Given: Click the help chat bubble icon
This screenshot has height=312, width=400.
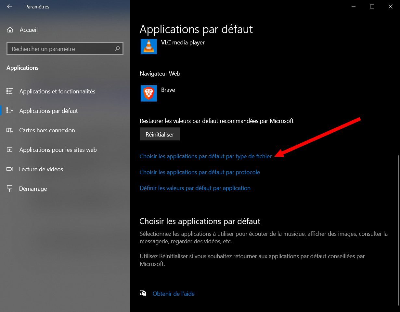Looking at the screenshot, I should pos(143,294).
